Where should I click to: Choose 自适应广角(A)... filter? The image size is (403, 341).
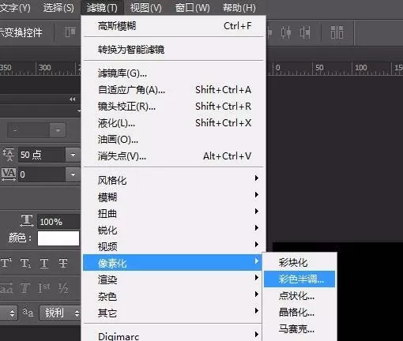[174, 90]
